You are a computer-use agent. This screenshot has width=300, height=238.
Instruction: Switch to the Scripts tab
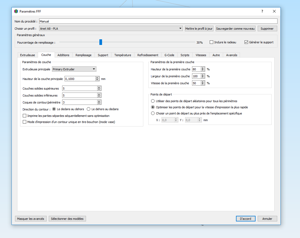click(x=185, y=55)
